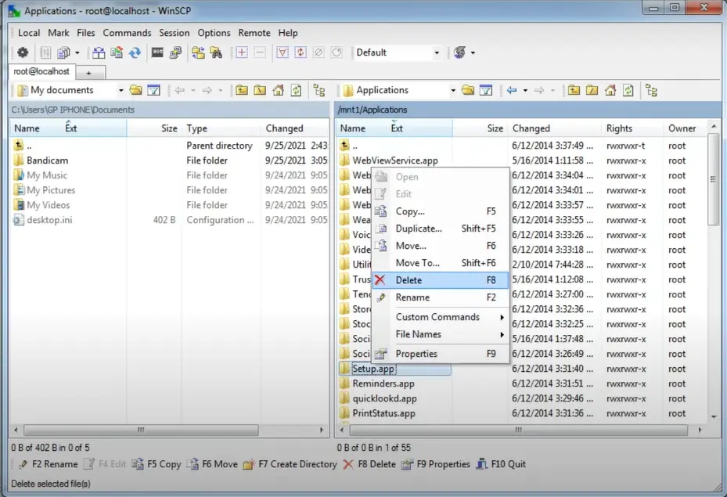Click F2 Rename in bottom bar
The width and height of the screenshot is (727, 497).
pyautogui.click(x=49, y=464)
